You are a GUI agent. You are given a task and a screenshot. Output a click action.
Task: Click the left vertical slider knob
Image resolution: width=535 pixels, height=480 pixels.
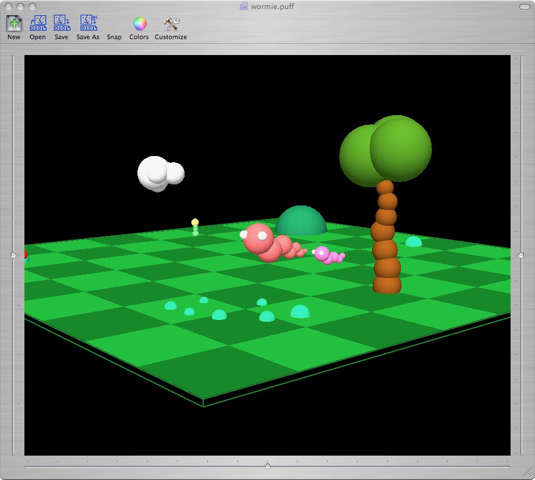(x=13, y=255)
